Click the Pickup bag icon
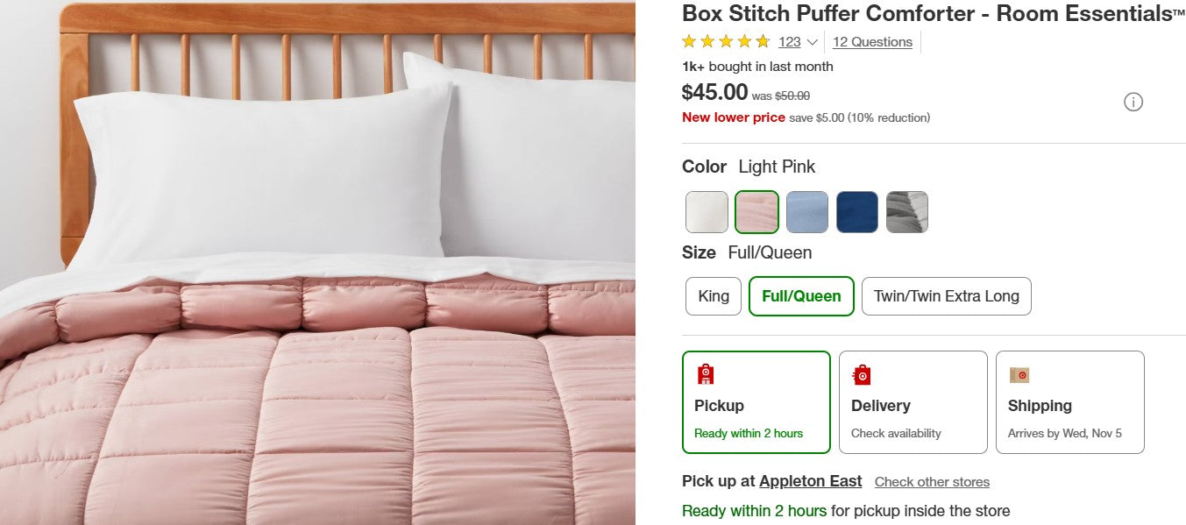 pos(704,373)
